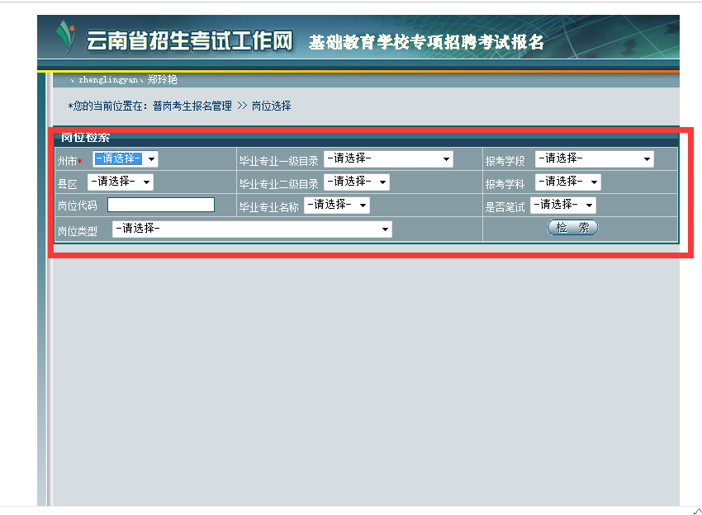702x515 pixels.
Task: Go to 普岗考生报名管理 in the breadcrumb
Action: click(192, 106)
